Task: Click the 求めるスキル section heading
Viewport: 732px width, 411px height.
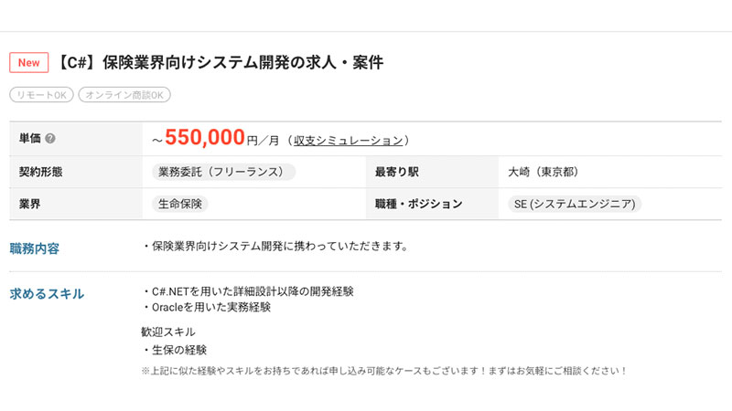Action: [x=47, y=294]
